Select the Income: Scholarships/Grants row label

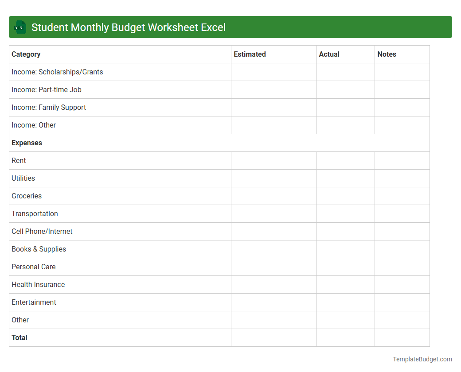pyautogui.click(x=57, y=72)
